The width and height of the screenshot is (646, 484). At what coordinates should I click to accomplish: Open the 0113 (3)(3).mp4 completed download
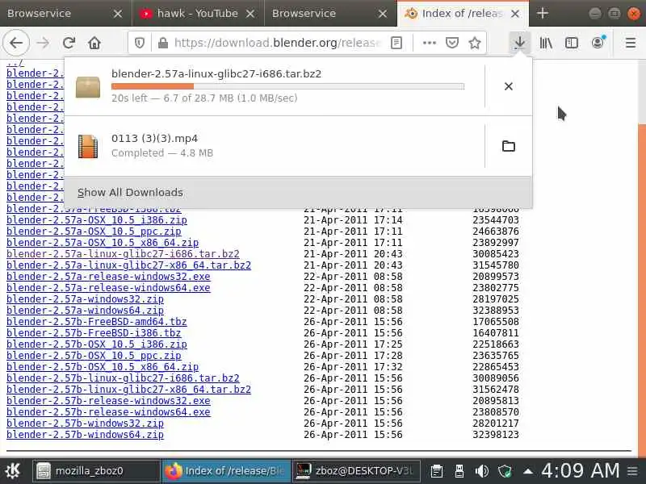tap(275, 146)
